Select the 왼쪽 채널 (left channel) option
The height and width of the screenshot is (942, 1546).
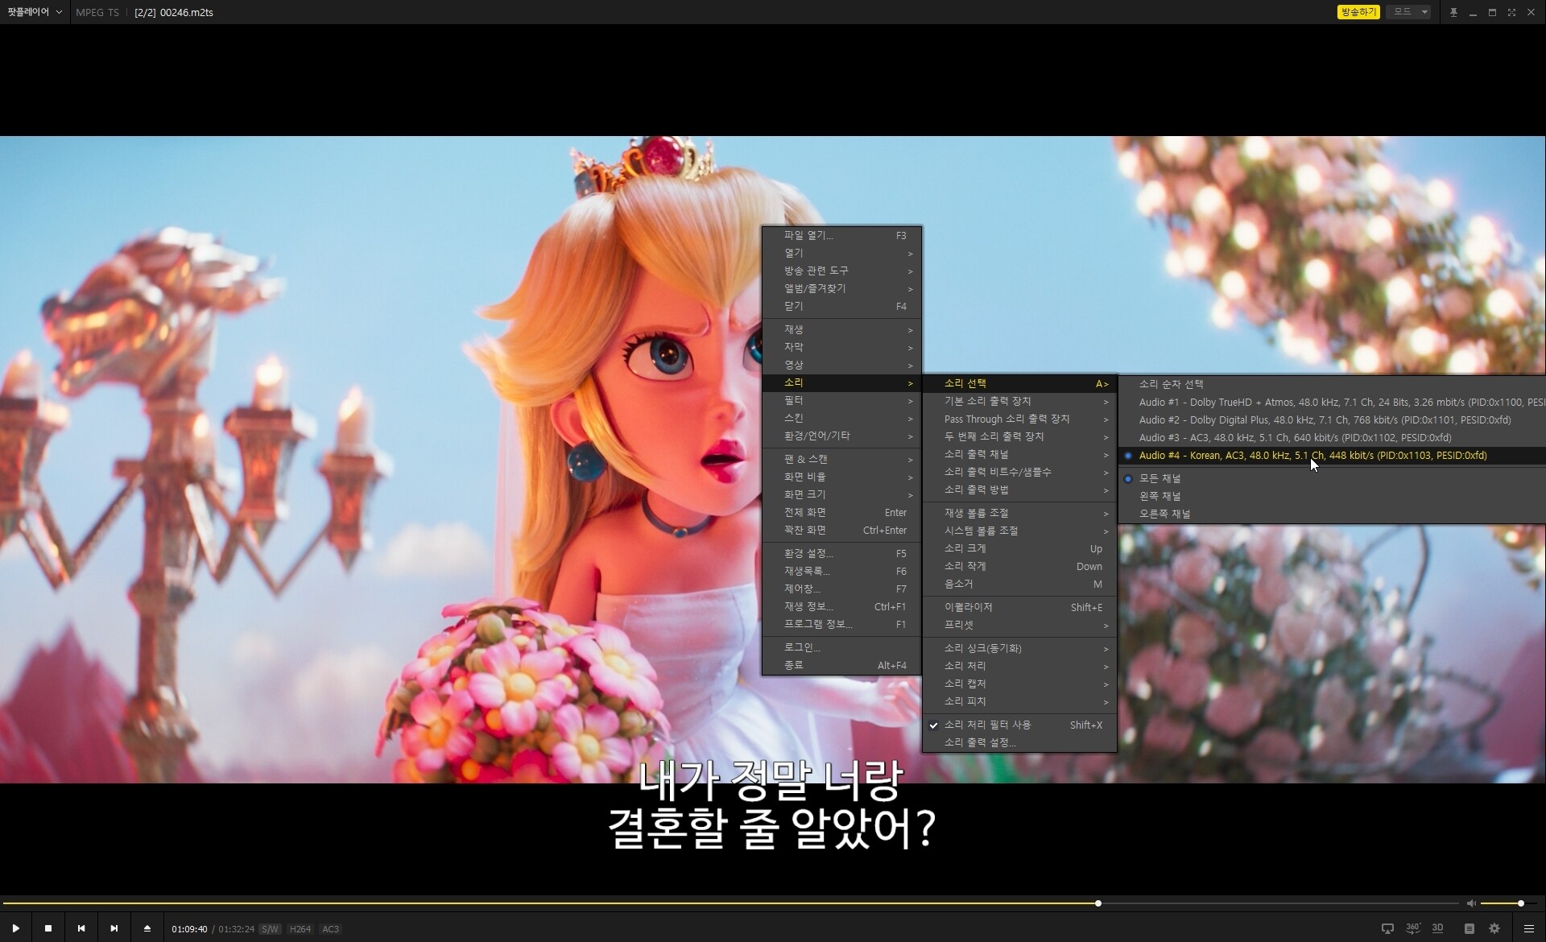(x=1159, y=496)
